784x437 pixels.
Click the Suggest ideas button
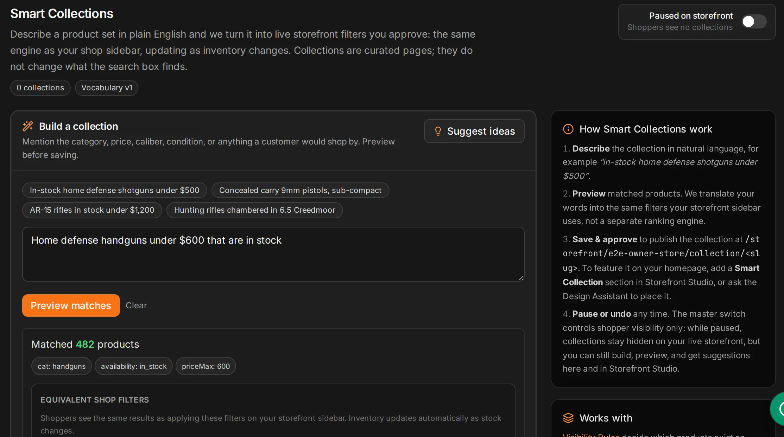tap(474, 131)
